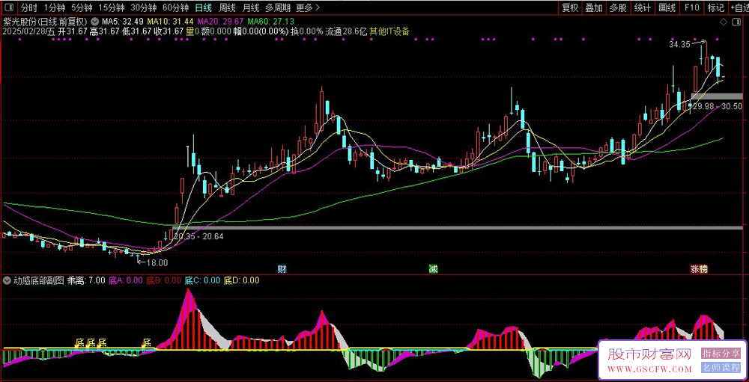Viewport: 749px width, 382px height.
Task: Click the left panel toggle icon
Action: pos(7,7)
